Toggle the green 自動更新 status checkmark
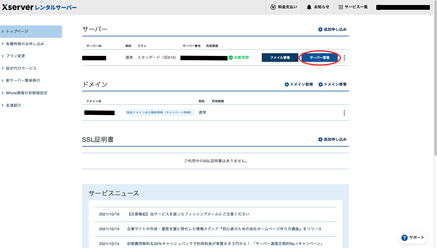This screenshot has width=437, height=248. (231, 58)
